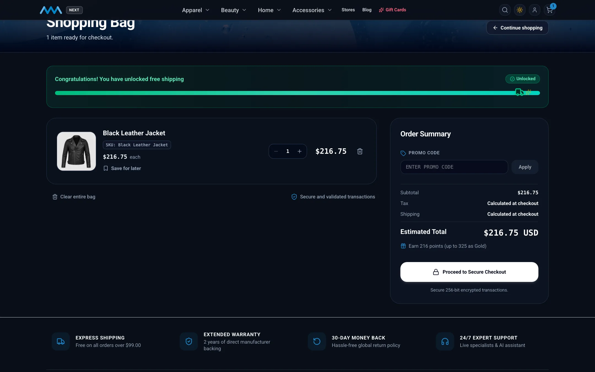This screenshot has width=595, height=372.
Task: Click the Express Shipping truck icon
Action: pos(61,341)
